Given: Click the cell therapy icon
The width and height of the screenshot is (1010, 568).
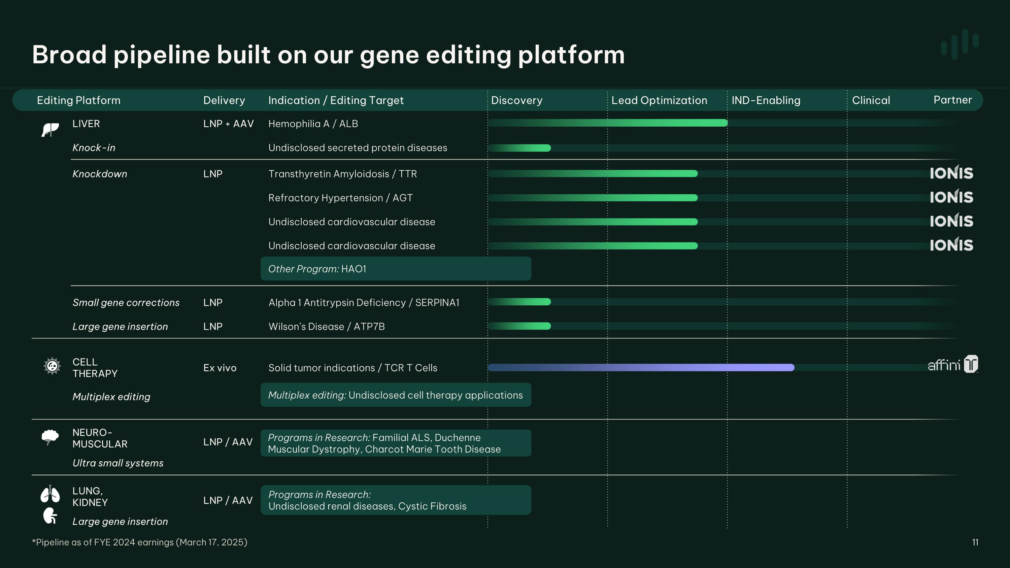Looking at the screenshot, I should coord(52,366).
